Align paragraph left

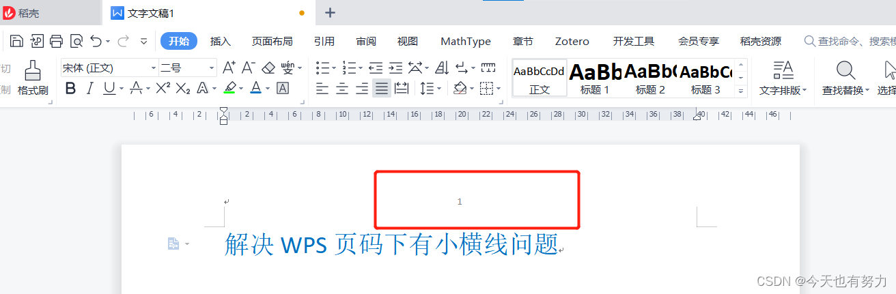click(x=322, y=88)
